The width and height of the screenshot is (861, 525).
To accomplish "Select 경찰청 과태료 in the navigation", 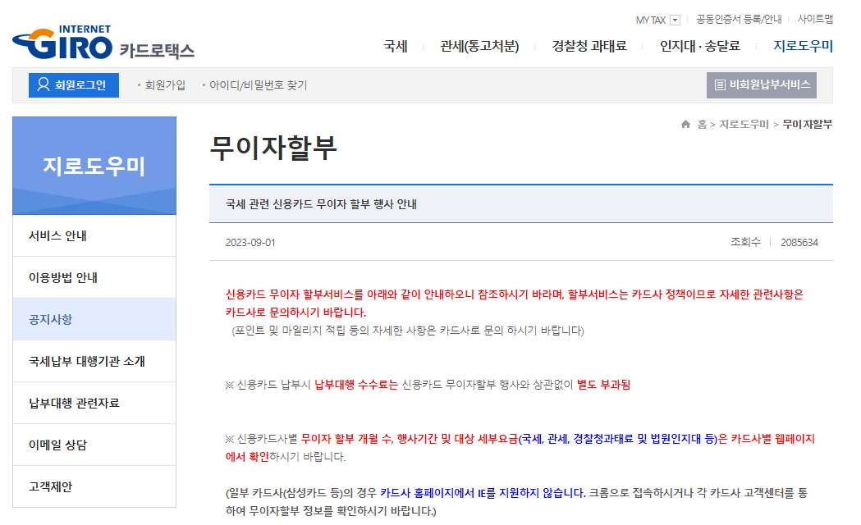I will pos(589,47).
